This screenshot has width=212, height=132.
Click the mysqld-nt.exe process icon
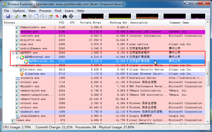point(18,40)
